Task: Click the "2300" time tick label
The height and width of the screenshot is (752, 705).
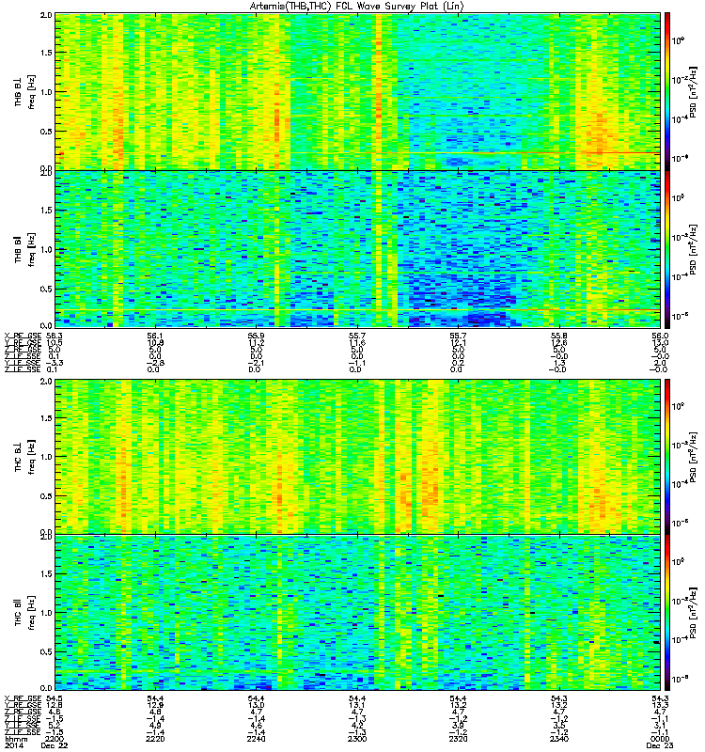Action: tap(357, 739)
